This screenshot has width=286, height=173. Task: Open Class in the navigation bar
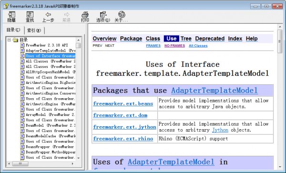153,39
